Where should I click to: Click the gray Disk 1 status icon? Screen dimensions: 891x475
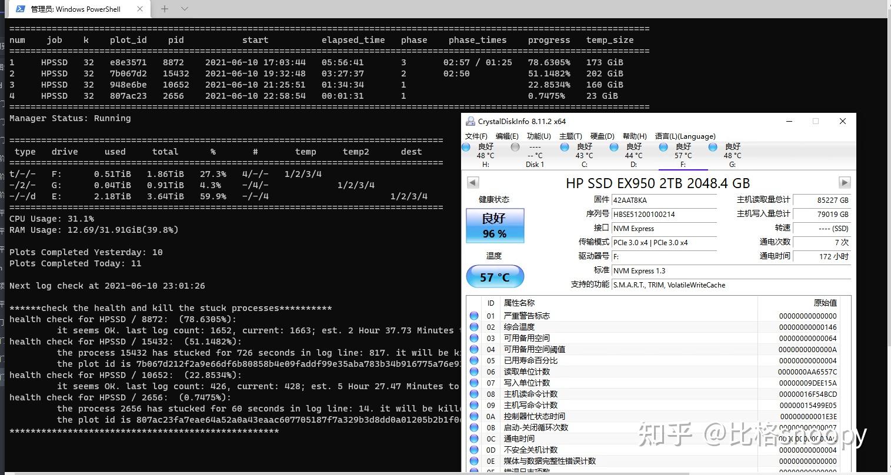tap(515, 147)
